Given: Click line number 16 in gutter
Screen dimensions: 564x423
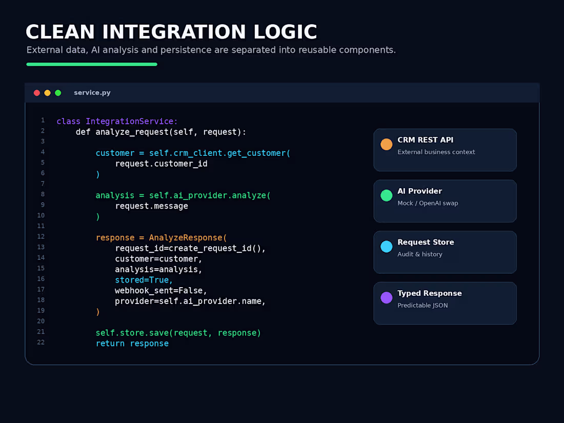Looking at the screenshot, I should click(x=41, y=279).
